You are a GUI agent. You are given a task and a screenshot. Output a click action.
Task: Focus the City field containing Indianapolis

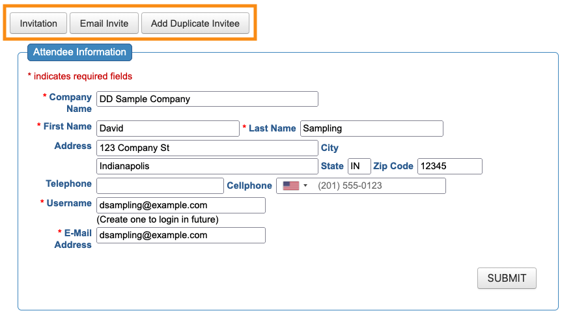(207, 167)
